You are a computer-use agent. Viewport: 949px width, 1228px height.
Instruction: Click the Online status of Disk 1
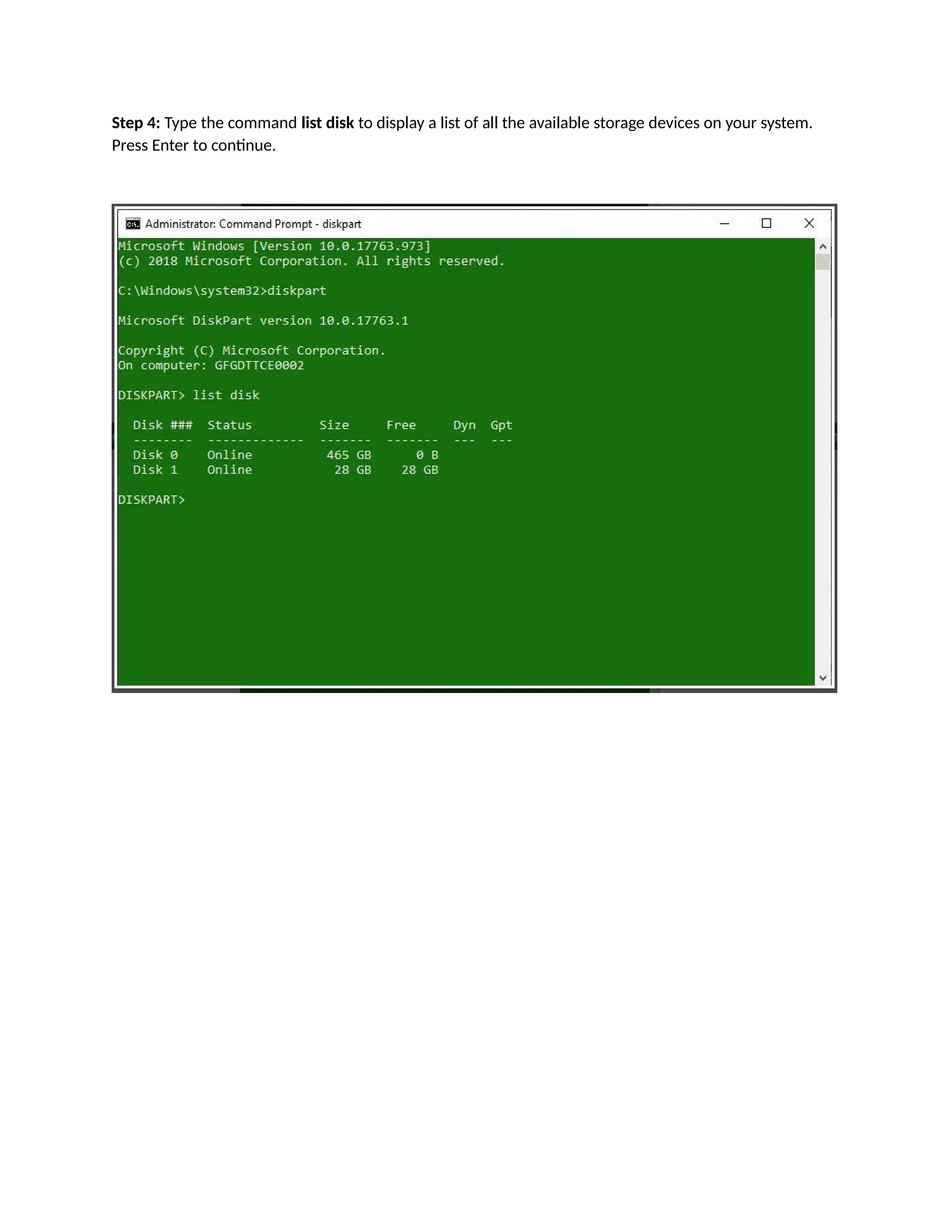pyautogui.click(x=229, y=470)
